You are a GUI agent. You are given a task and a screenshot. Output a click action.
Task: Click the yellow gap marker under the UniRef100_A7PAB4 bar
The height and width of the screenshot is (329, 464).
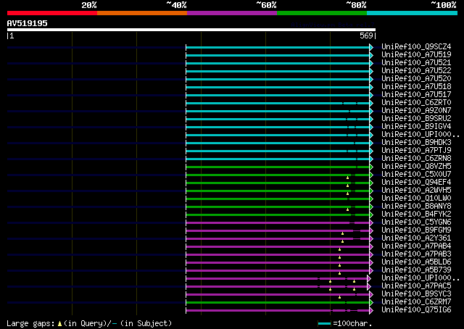340,250
